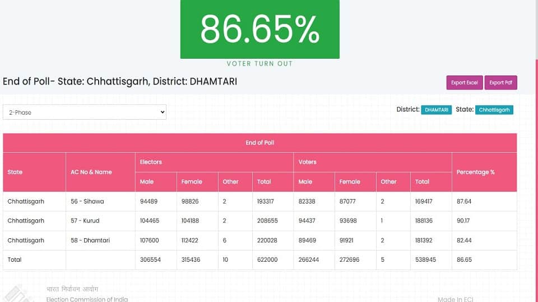Click the Voters Total sub-header

pos(431,182)
